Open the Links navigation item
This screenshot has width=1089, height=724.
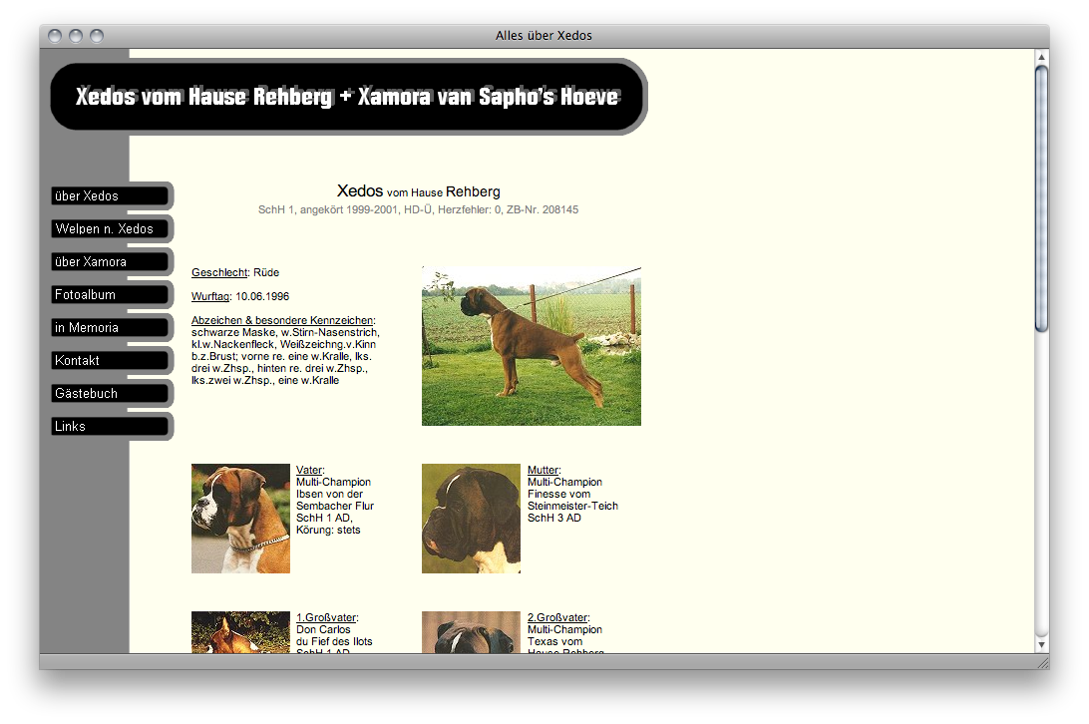click(x=110, y=427)
